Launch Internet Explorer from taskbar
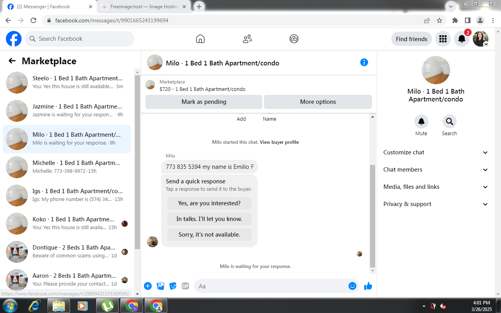The width and height of the screenshot is (501, 313). [x=34, y=306]
